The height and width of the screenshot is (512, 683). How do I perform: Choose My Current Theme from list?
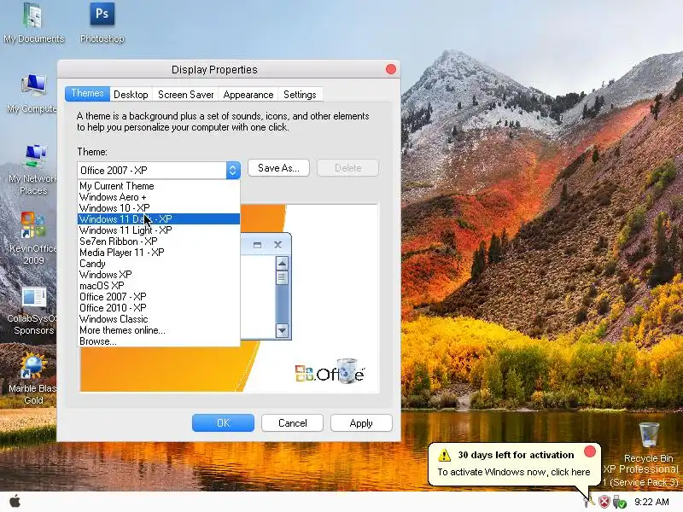click(x=159, y=186)
